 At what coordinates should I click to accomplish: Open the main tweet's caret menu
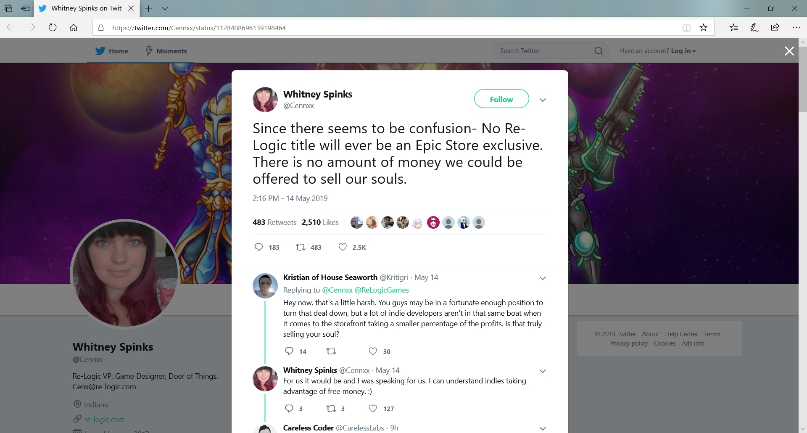(x=543, y=100)
